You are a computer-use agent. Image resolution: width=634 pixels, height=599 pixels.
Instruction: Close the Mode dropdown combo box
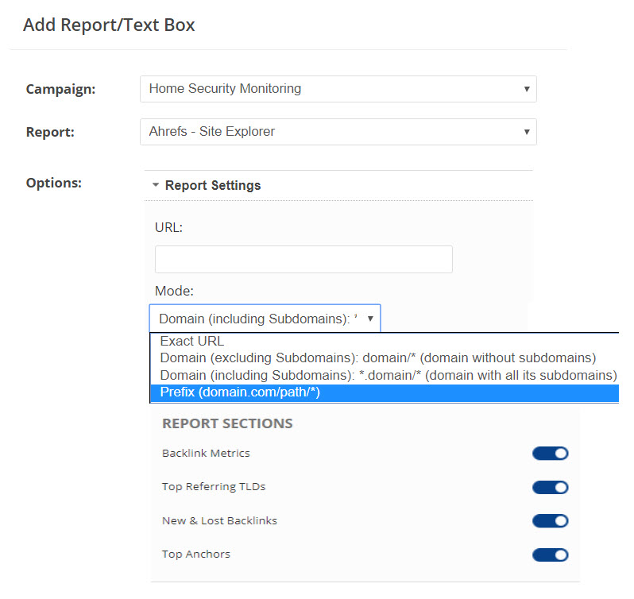265,319
